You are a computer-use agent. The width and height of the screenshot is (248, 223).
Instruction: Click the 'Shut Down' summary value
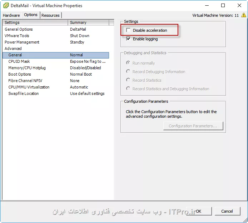80,36
